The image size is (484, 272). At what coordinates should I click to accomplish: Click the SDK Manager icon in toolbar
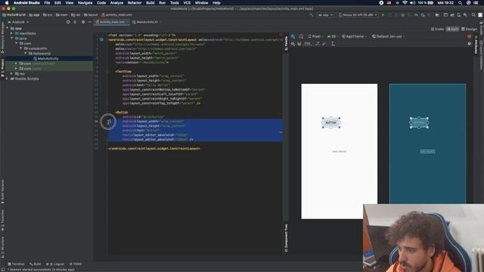coord(465,15)
